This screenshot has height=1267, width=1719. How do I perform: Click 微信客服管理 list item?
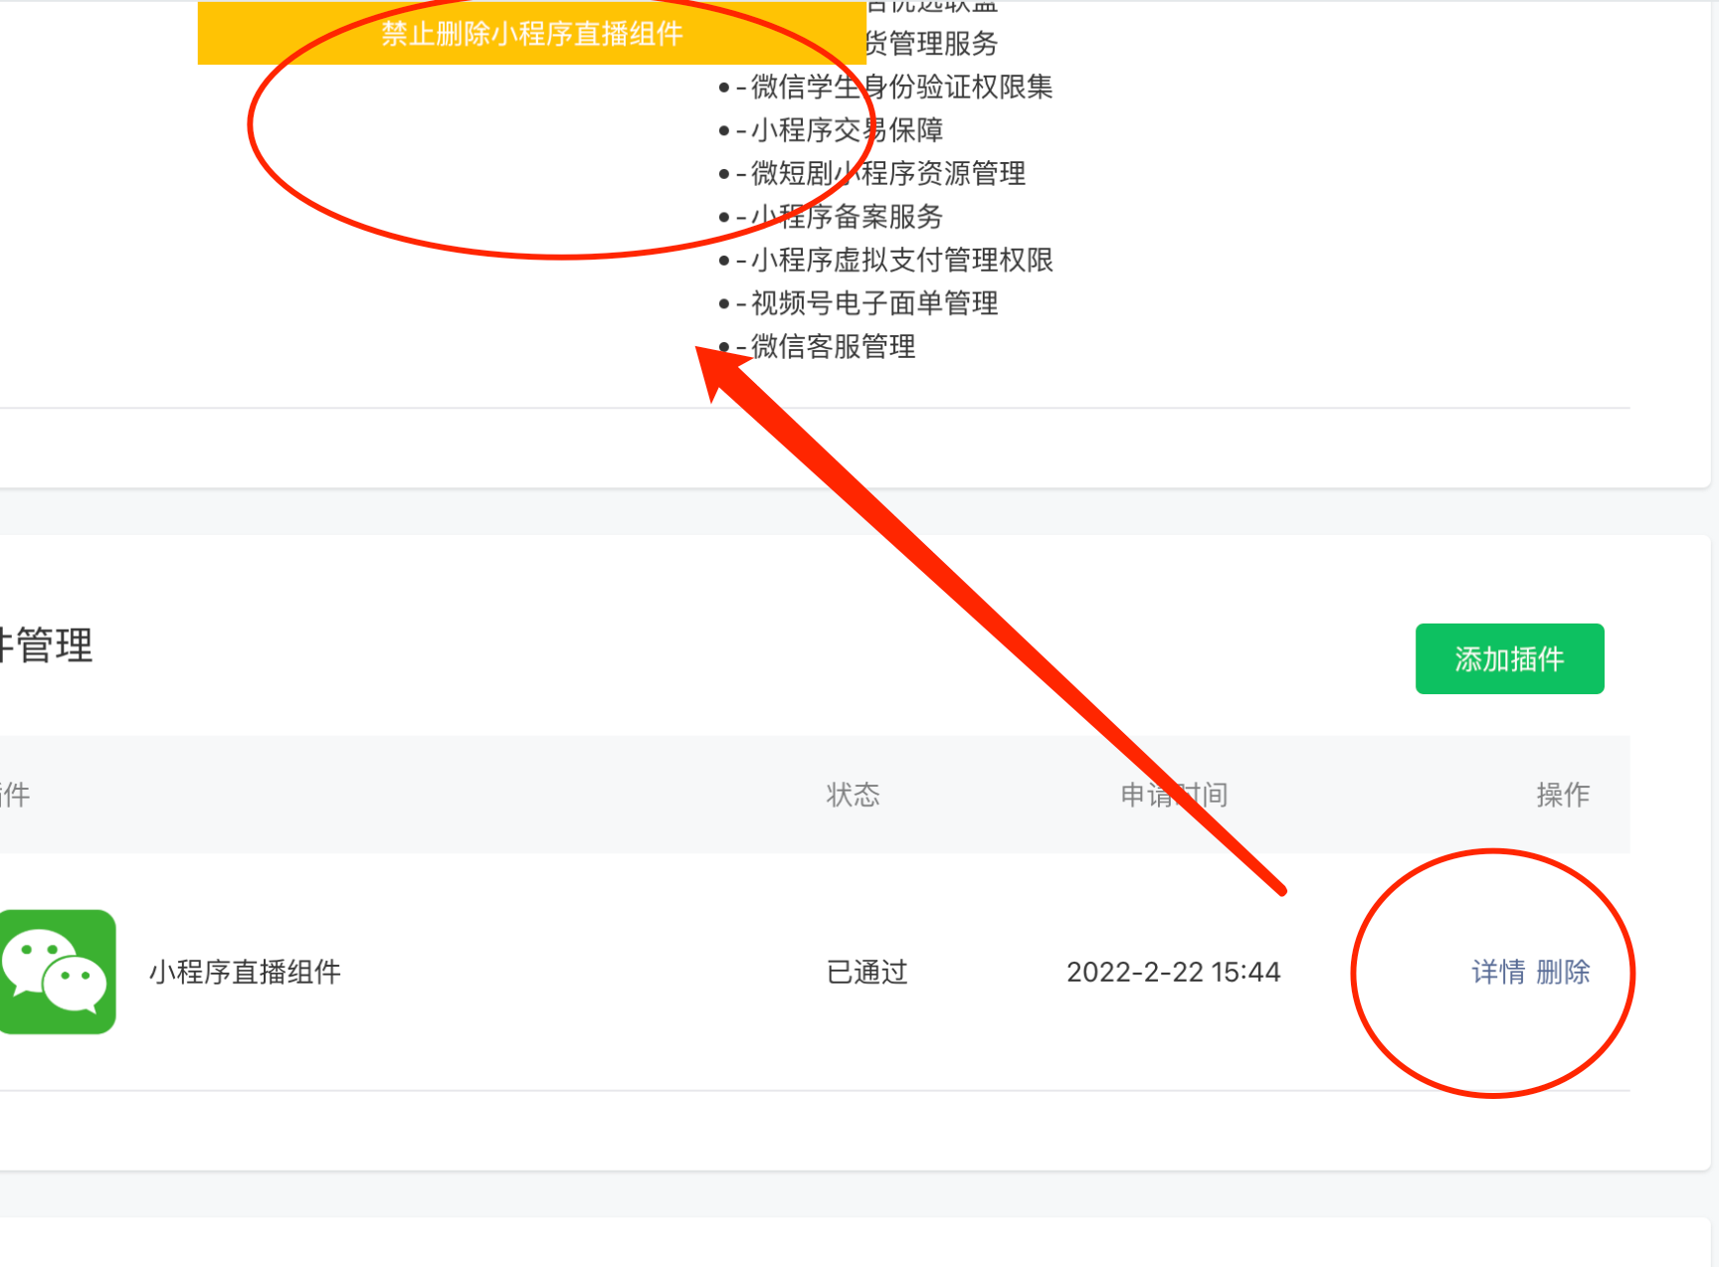click(x=833, y=346)
